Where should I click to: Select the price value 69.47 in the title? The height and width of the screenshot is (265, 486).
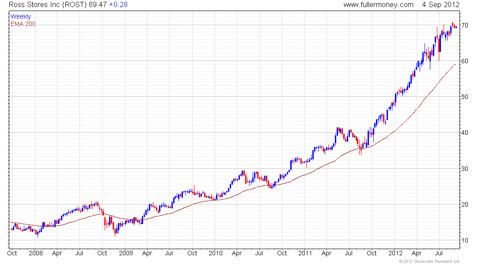(x=98, y=5)
